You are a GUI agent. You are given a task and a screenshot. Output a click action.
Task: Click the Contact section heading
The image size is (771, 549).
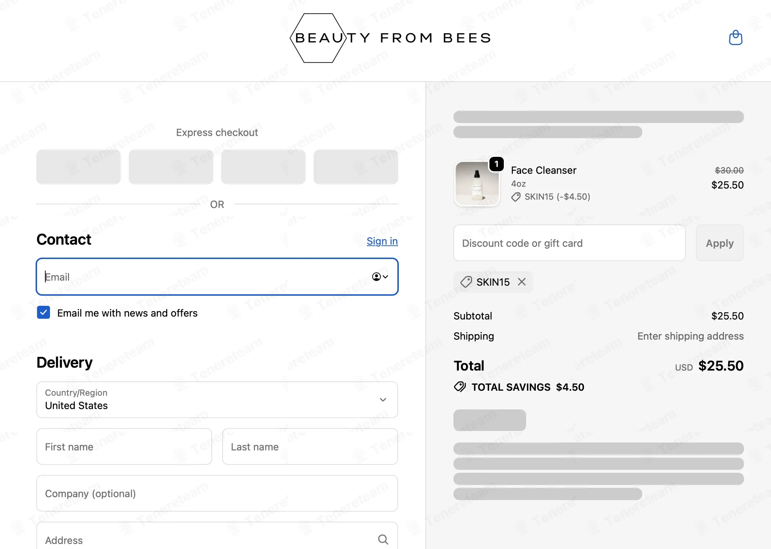coord(64,240)
